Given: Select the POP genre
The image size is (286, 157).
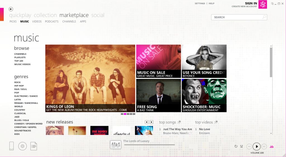Looking at the screenshot, I should tap(16, 93).
